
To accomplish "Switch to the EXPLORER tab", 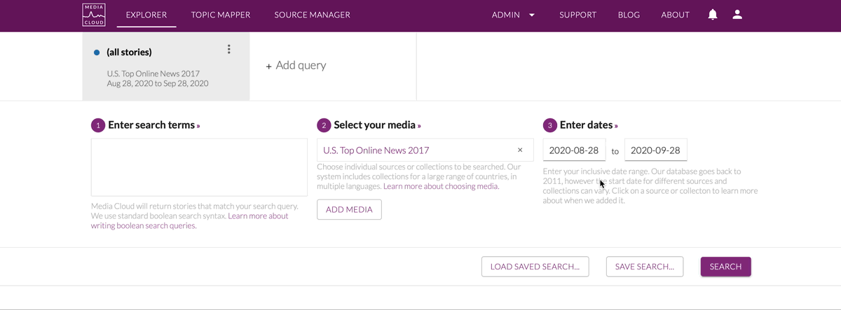I will [146, 15].
